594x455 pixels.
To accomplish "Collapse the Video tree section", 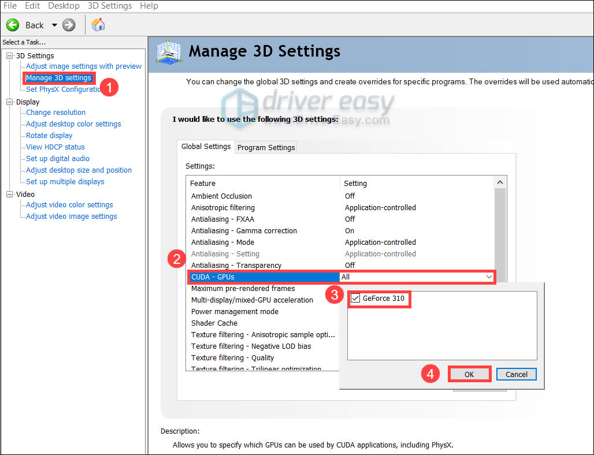I will coord(8,194).
